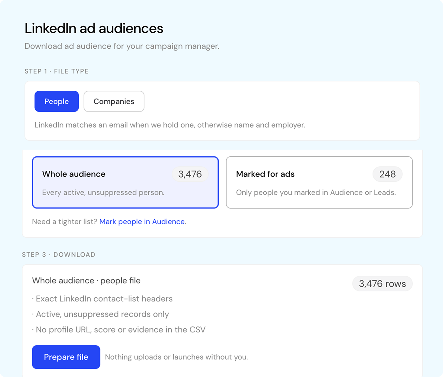Choose the Marked for ads card

[x=319, y=182]
